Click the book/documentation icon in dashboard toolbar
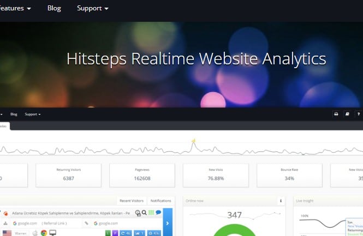 click(347, 114)
